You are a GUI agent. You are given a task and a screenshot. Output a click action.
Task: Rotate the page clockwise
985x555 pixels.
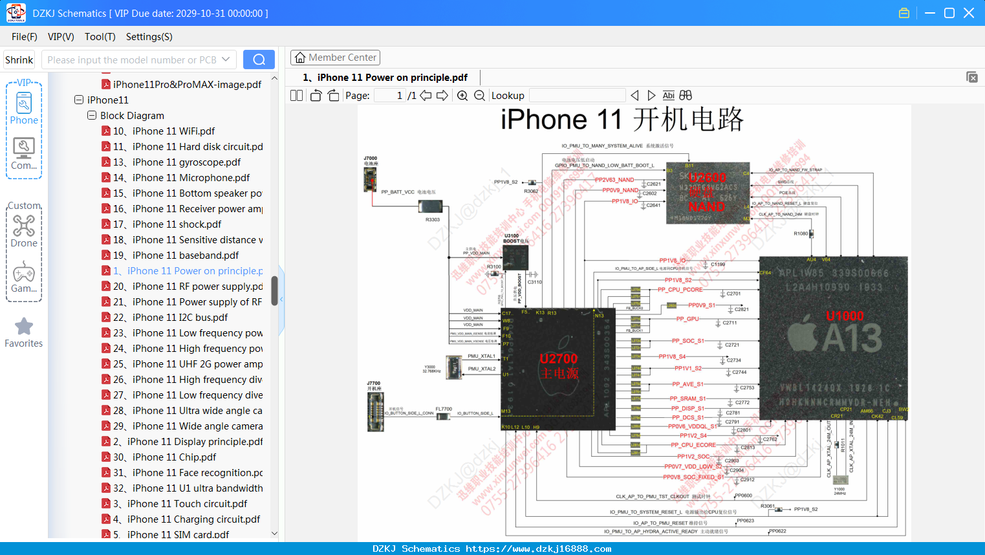tap(333, 96)
